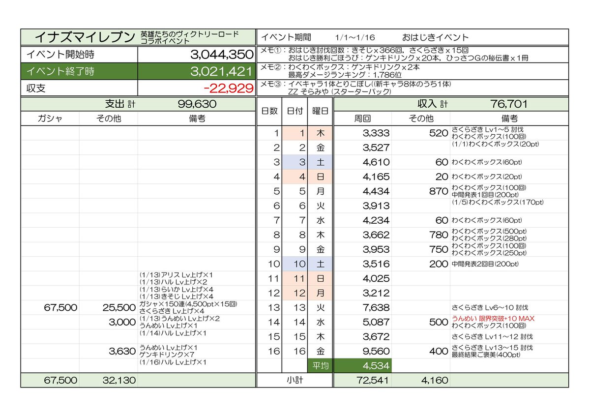This screenshot has width=590, height=417.
Task: Click note 中間発表2回目(200pt)
Action: (485, 264)
